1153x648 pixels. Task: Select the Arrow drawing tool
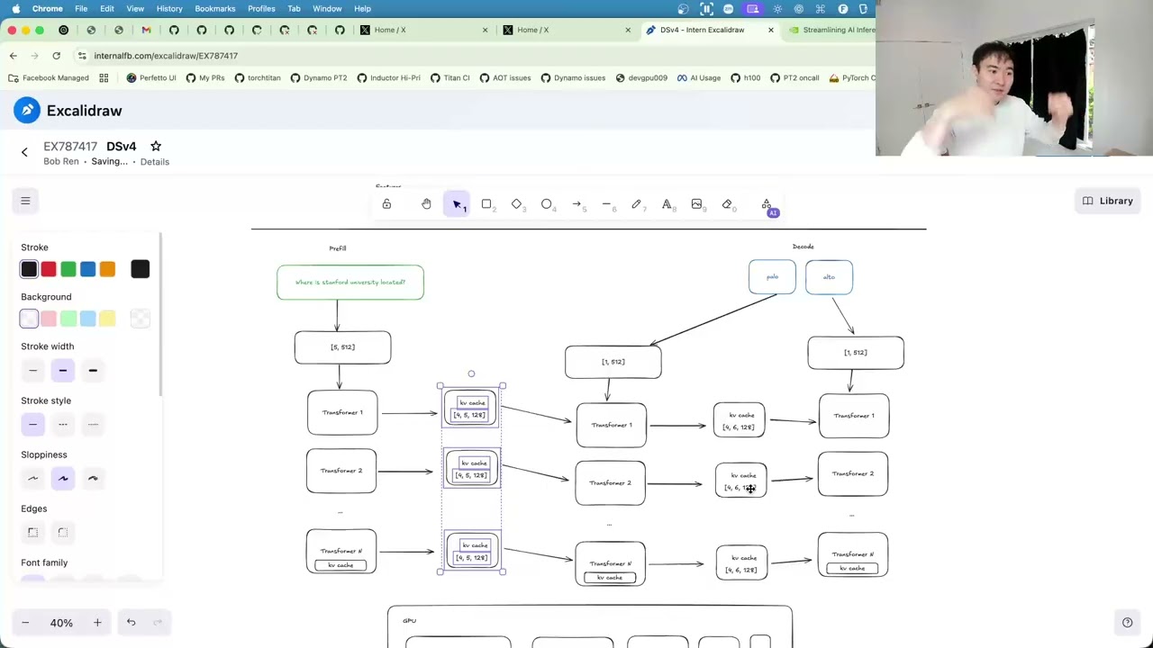pos(576,204)
